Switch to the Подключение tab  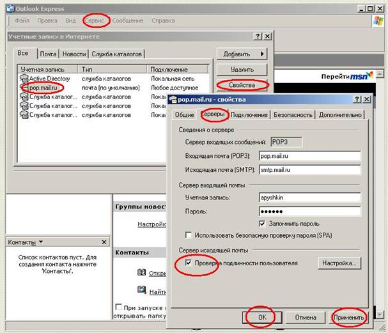coord(249,115)
